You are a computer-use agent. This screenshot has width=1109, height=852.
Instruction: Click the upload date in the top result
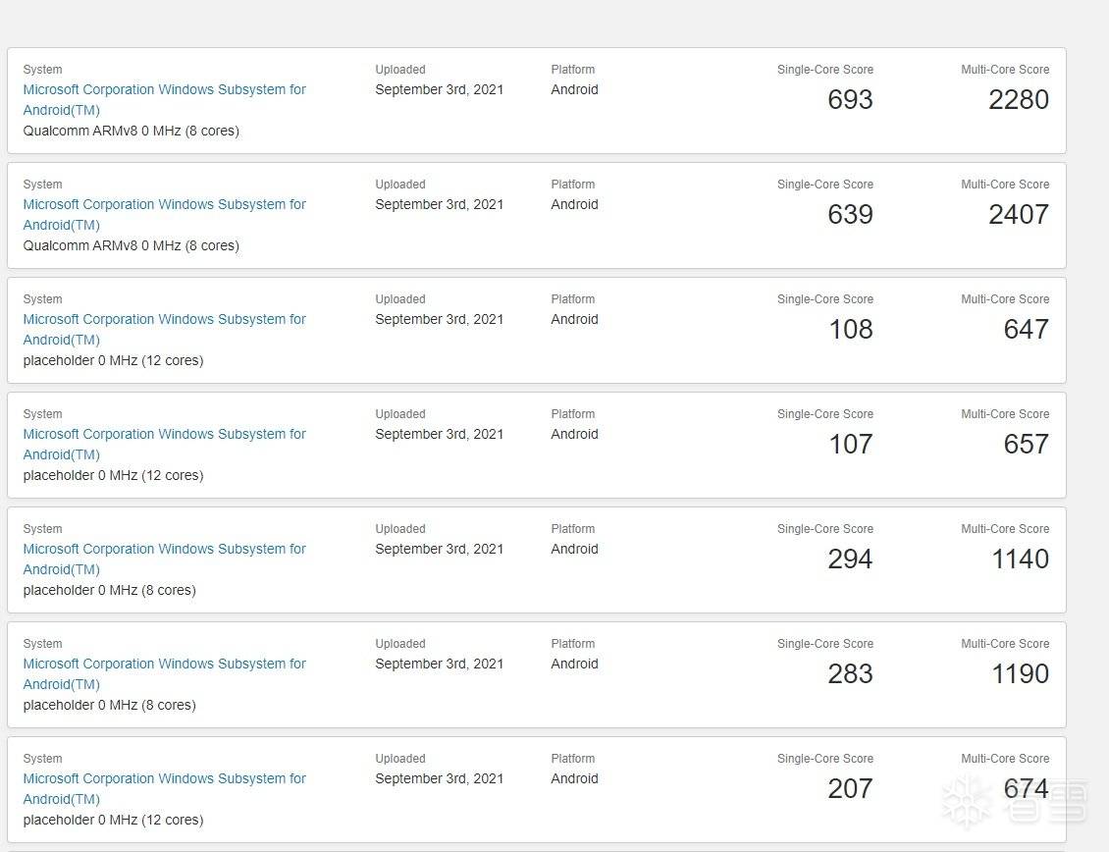[x=439, y=89]
